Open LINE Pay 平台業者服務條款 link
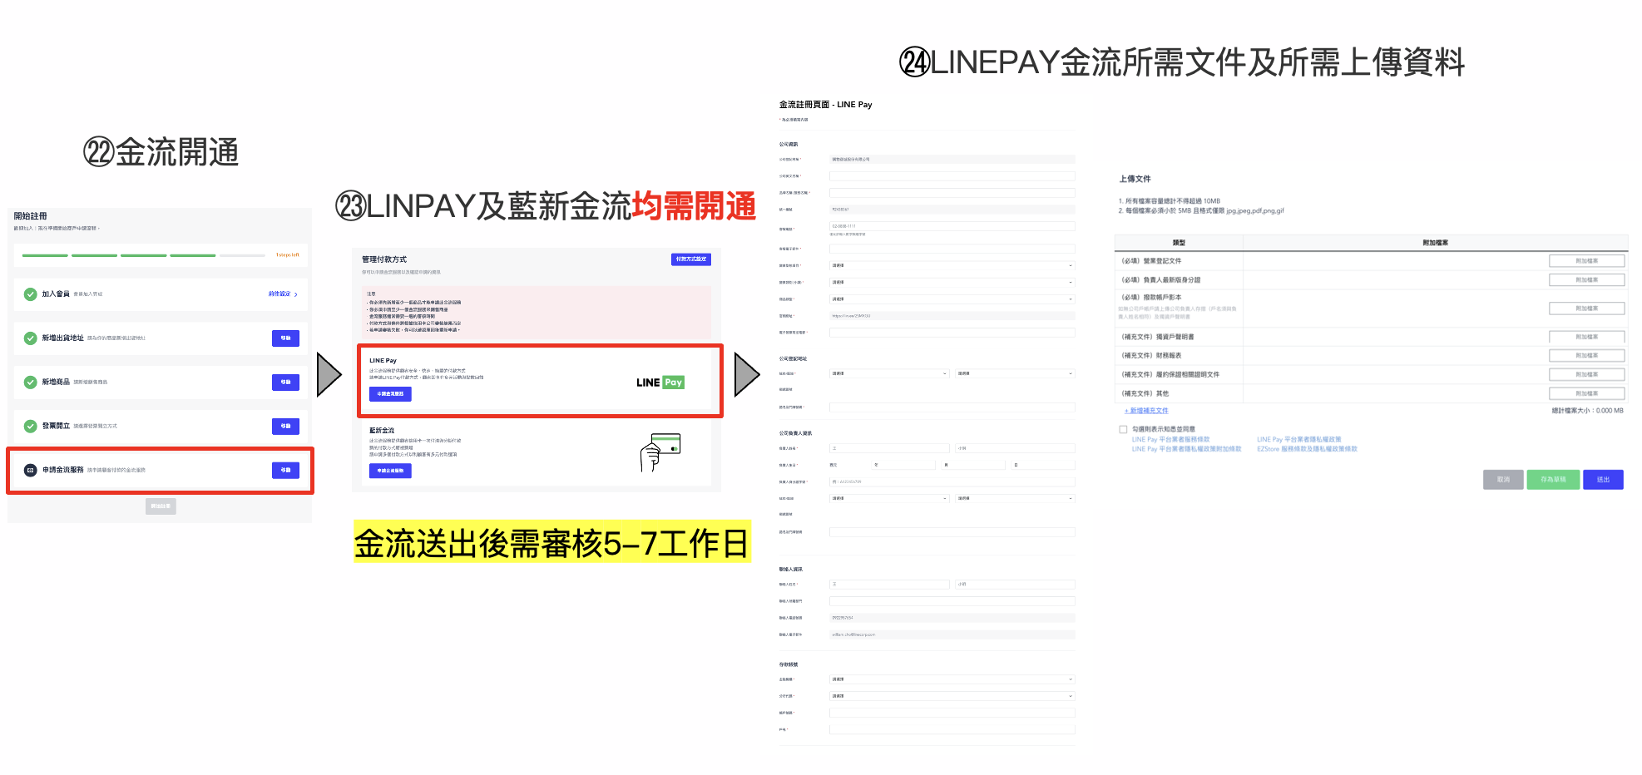Image resolution: width=1642 pixels, height=775 pixels. click(x=1170, y=440)
